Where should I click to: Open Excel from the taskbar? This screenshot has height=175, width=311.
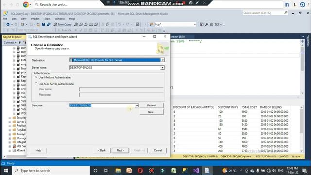(x=173, y=171)
